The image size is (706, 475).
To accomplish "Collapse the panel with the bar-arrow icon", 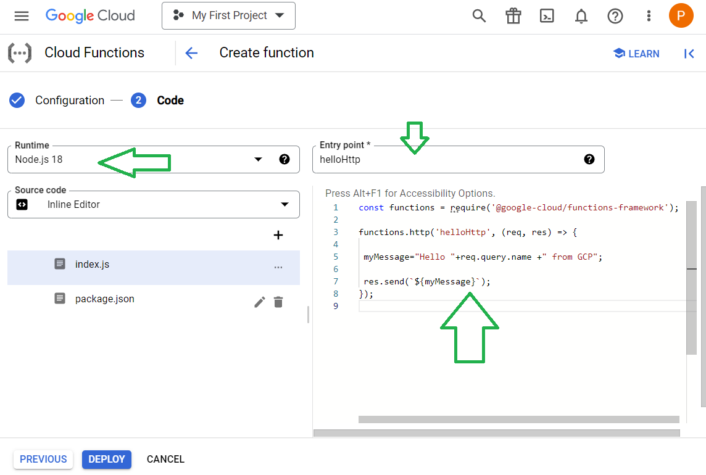I will tap(689, 54).
